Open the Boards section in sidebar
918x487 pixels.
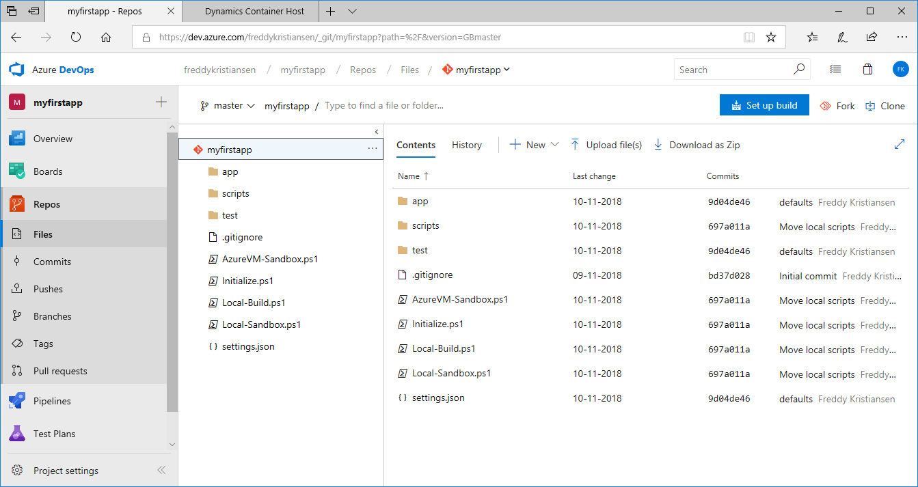click(x=48, y=171)
